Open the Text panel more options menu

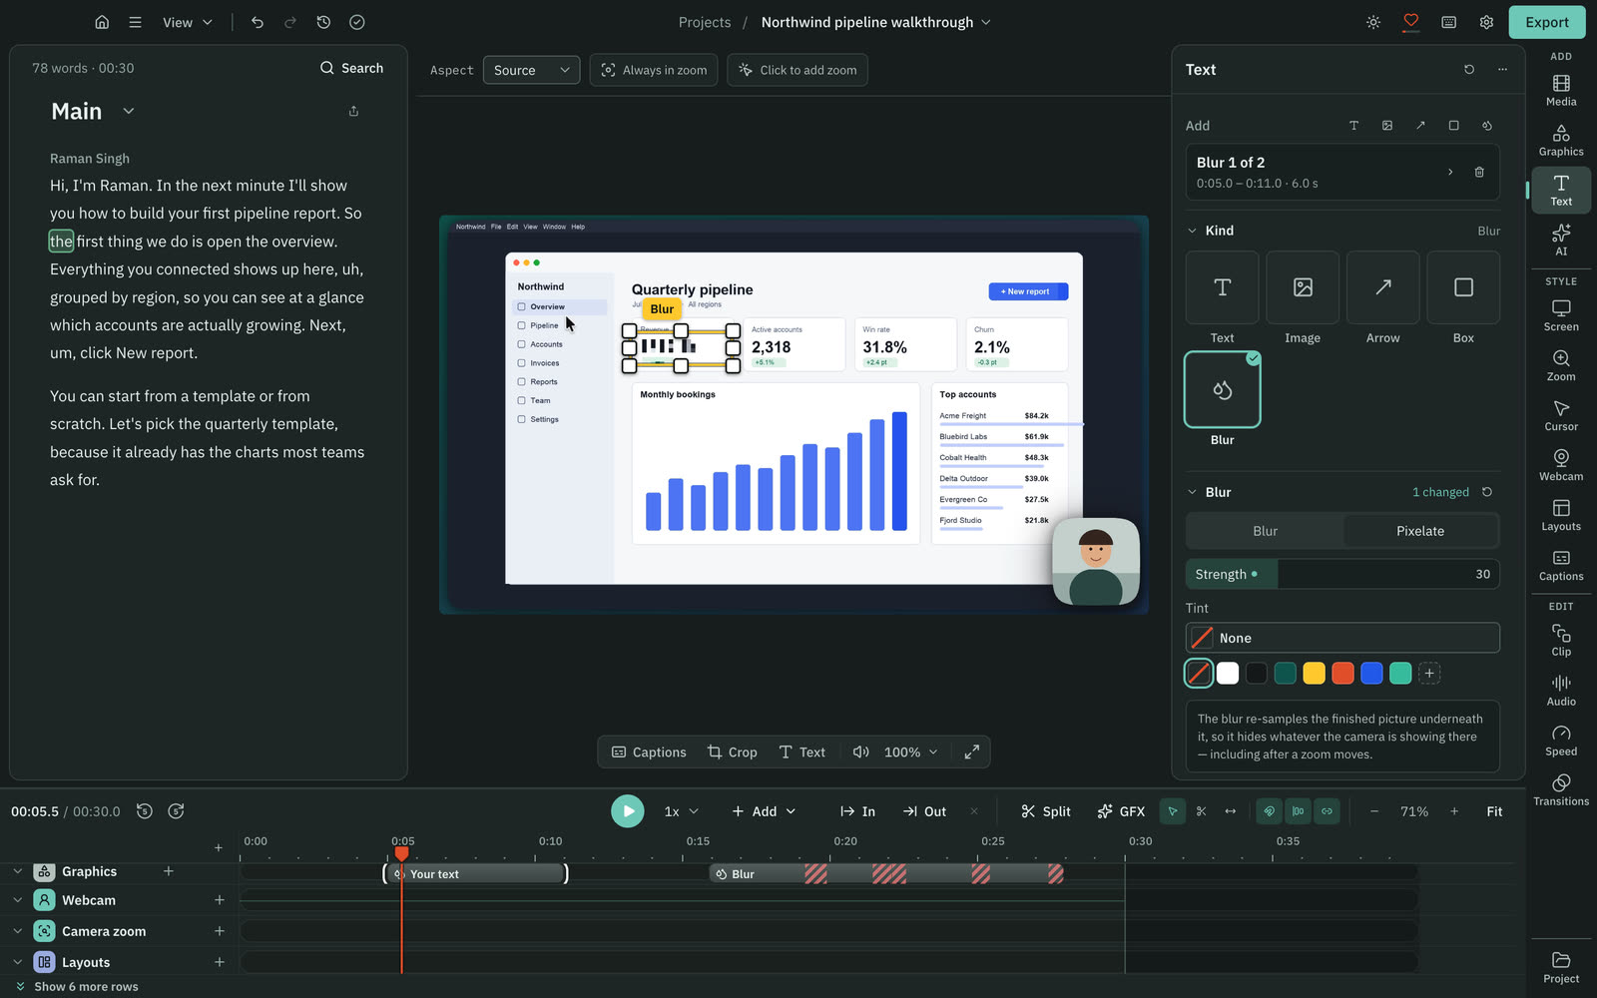click(1502, 70)
